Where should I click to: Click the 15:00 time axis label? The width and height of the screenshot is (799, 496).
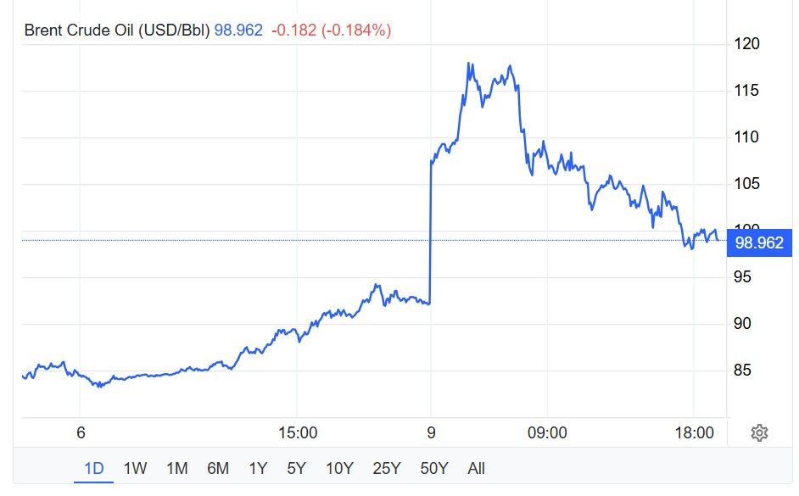[x=298, y=433]
